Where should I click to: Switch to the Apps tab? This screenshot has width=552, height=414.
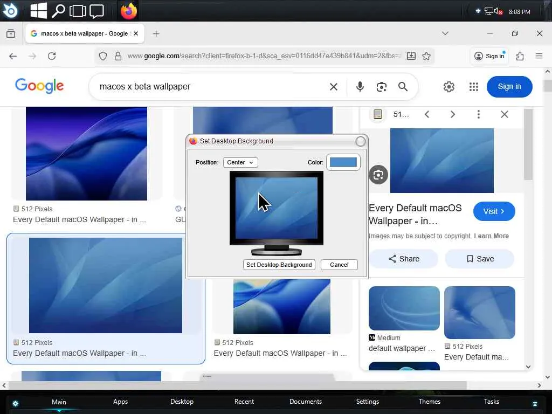point(120,402)
